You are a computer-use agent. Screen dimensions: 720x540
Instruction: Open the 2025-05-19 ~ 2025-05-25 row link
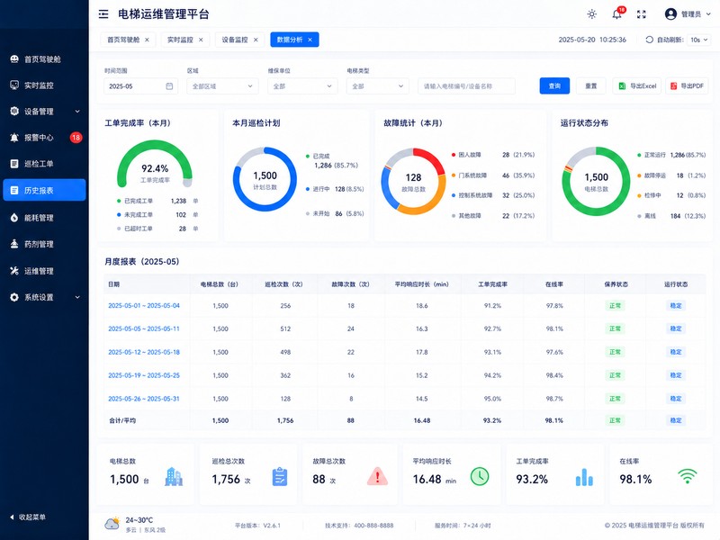[x=144, y=375]
